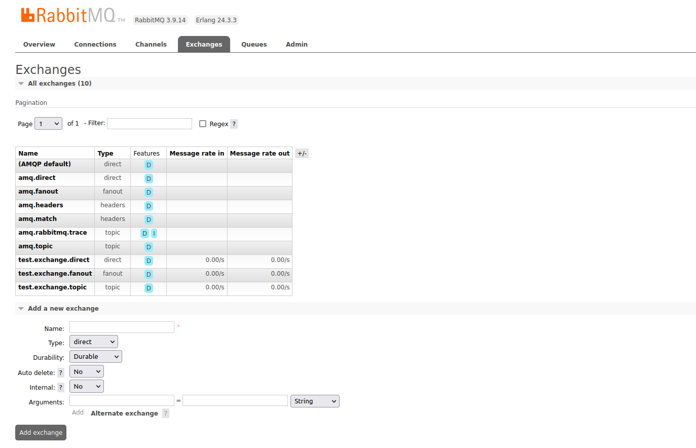Open the amq.match exchange
Image resolution: width=696 pixels, height=448 pixels.
38,219
